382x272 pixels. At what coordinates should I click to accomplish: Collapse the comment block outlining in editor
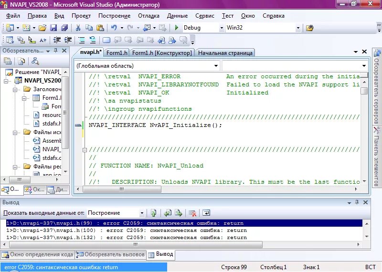(85, 150)
